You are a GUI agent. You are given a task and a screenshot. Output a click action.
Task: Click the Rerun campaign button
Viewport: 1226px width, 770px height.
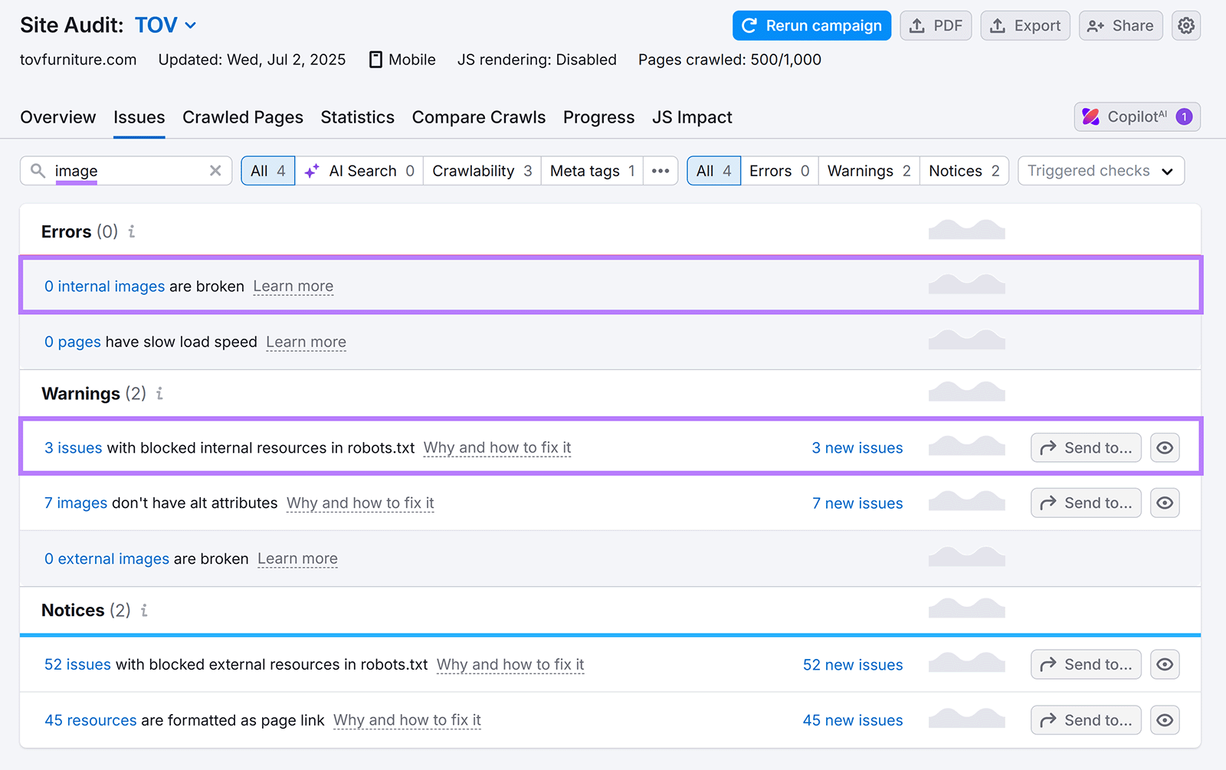coord(811,25)
